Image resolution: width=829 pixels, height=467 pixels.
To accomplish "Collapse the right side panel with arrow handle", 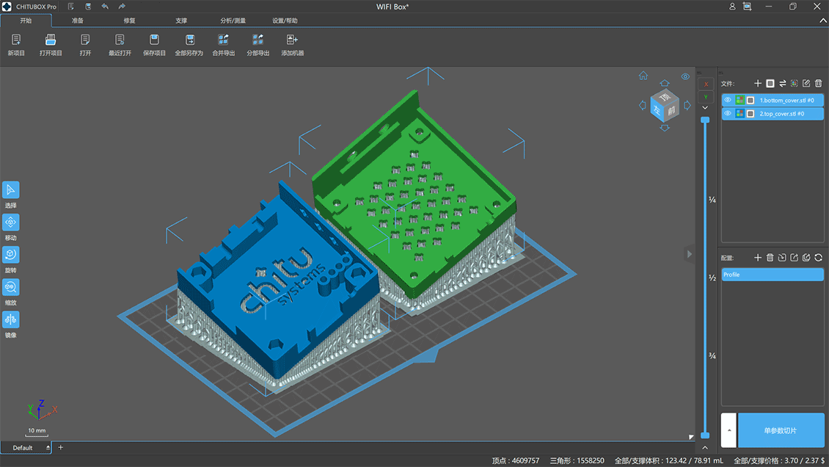I will click(689, 254).
